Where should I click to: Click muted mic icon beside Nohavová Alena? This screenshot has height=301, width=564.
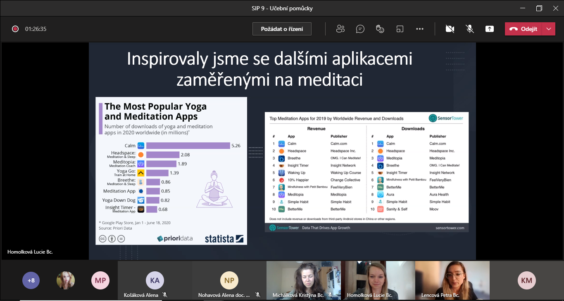257,295
